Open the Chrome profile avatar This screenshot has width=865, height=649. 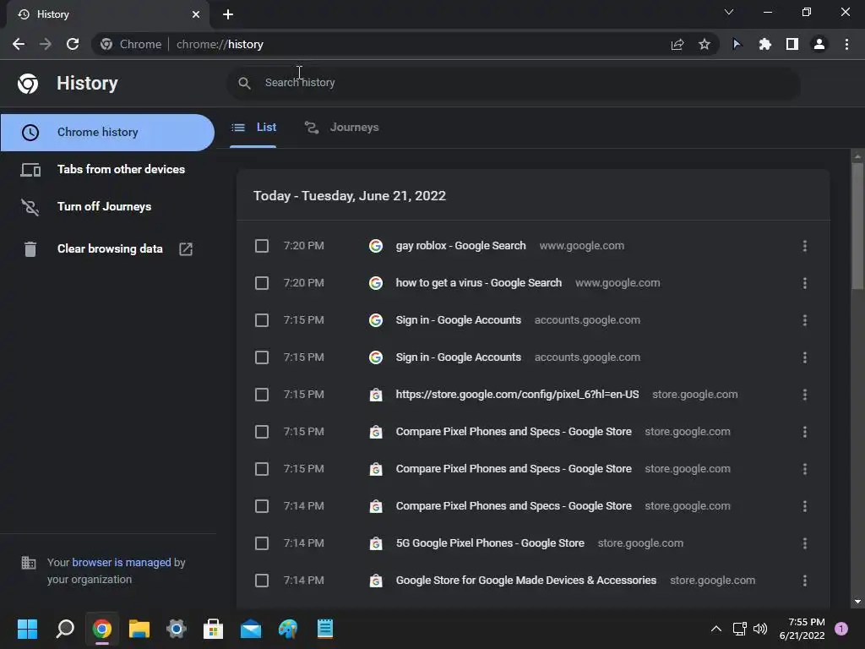tap(819, 44)
